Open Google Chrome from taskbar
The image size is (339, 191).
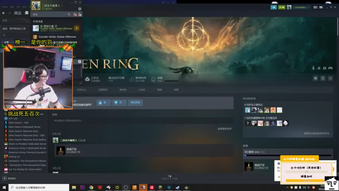(91, 187)
